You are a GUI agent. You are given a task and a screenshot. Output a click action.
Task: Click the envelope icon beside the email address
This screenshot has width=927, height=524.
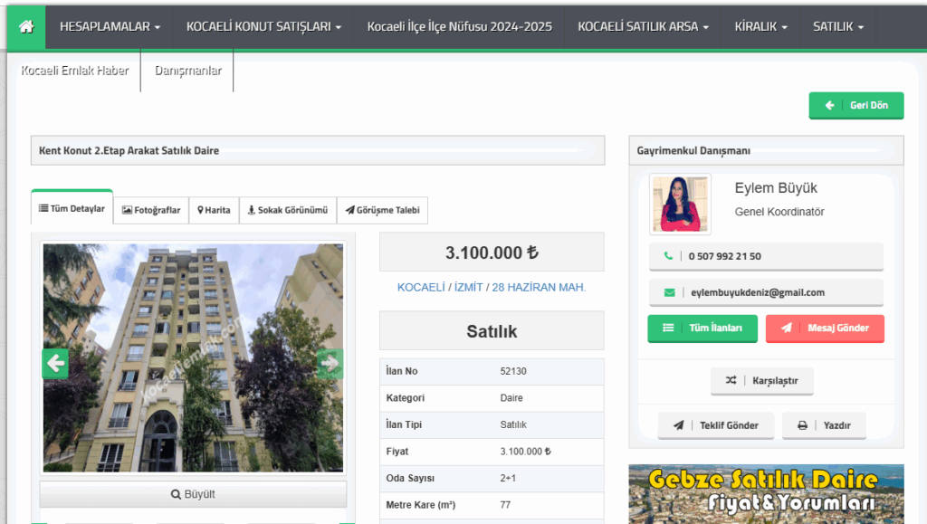pos(669,292)
